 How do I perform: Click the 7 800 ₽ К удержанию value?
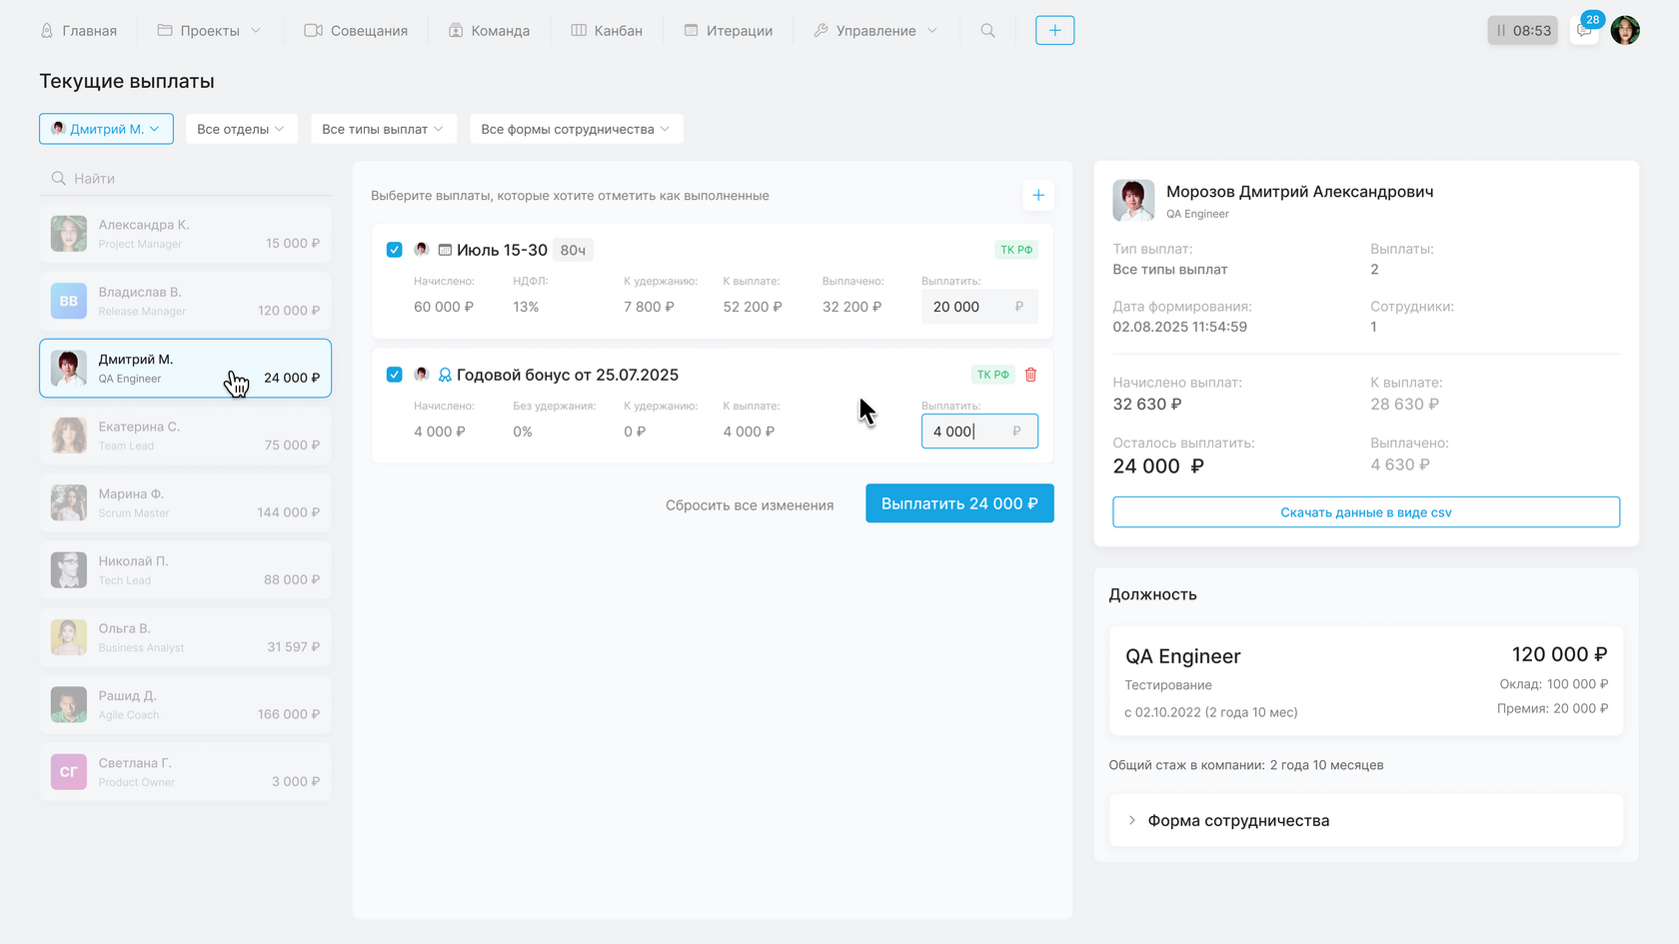650,307
